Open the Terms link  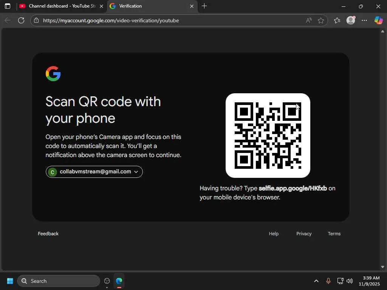334,233
